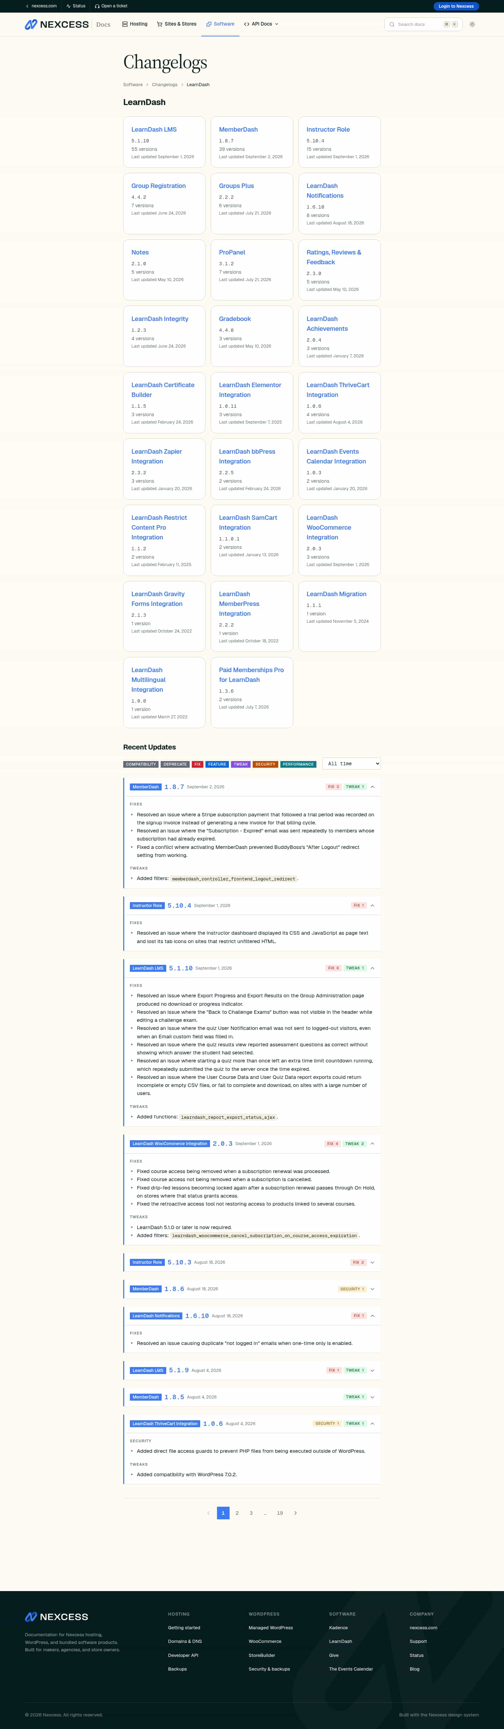
Task: Click the footer Backups link
Action: pyautogui.click(x=177, y=1668)
